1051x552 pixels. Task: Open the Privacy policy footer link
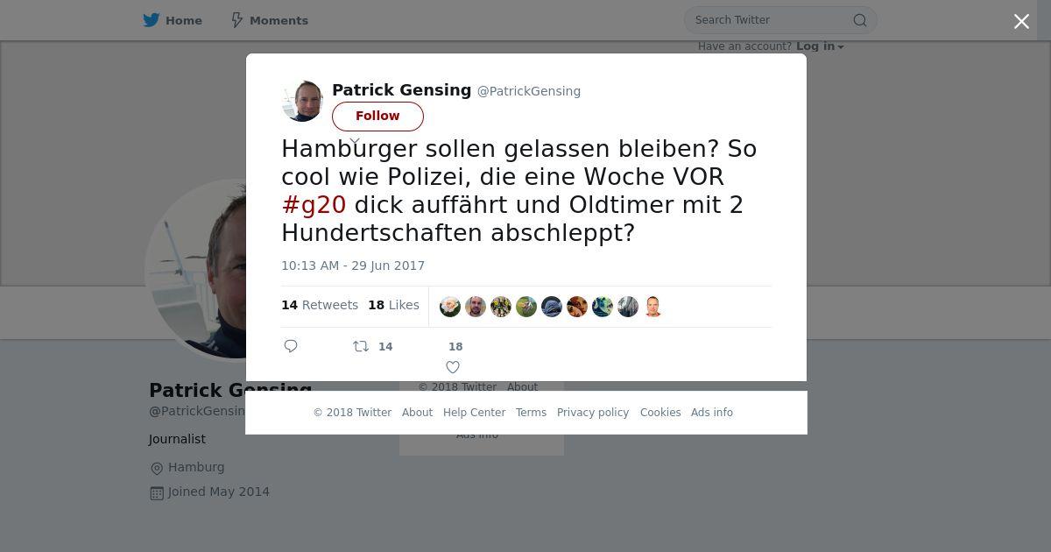click(x=593, y=413)
